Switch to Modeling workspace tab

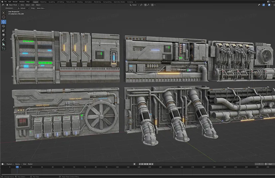click(43, 2)
